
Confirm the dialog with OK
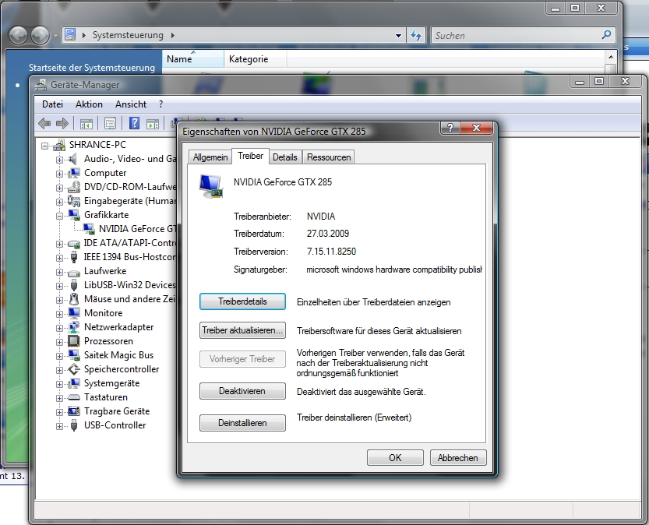(x=395, y=457)
